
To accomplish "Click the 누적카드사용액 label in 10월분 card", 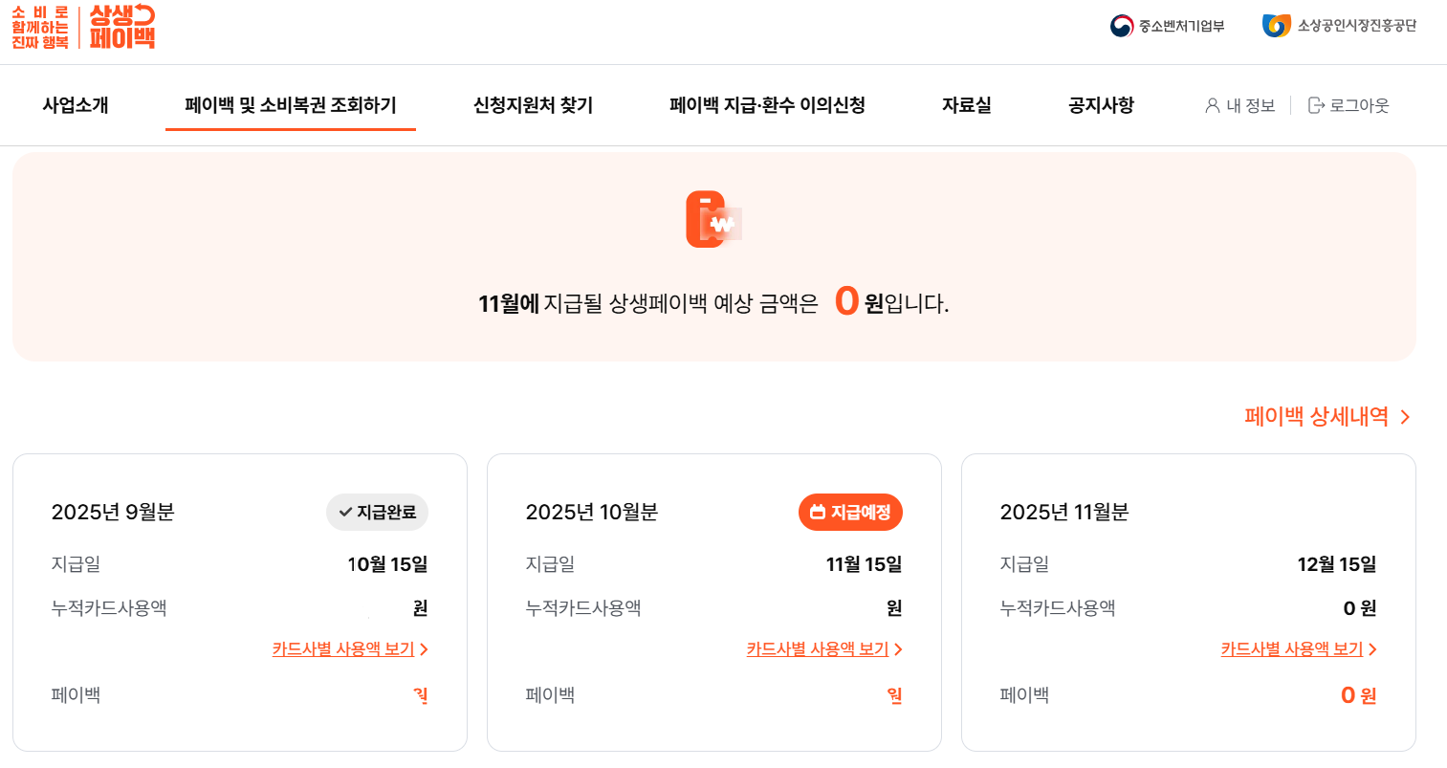I will click(583, 608).
